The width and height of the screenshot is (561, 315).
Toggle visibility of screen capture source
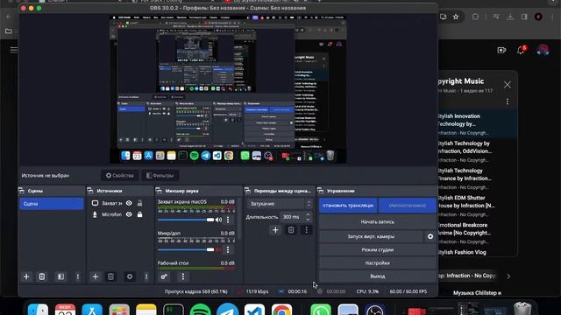pyautogui.click(x=129, y=203)
